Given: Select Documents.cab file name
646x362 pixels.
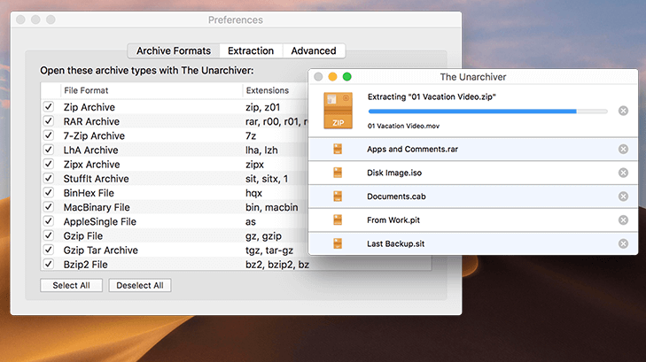Looking at the screenshot, I should tap(396, 196).
